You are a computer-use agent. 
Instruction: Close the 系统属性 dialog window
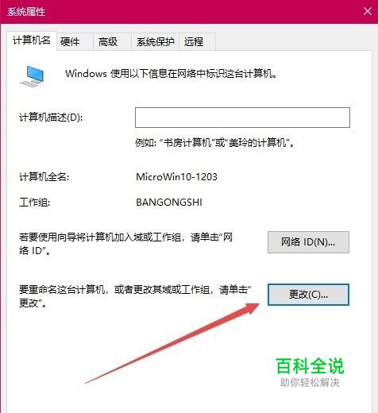pyautogui.click(x=368, y=11)
